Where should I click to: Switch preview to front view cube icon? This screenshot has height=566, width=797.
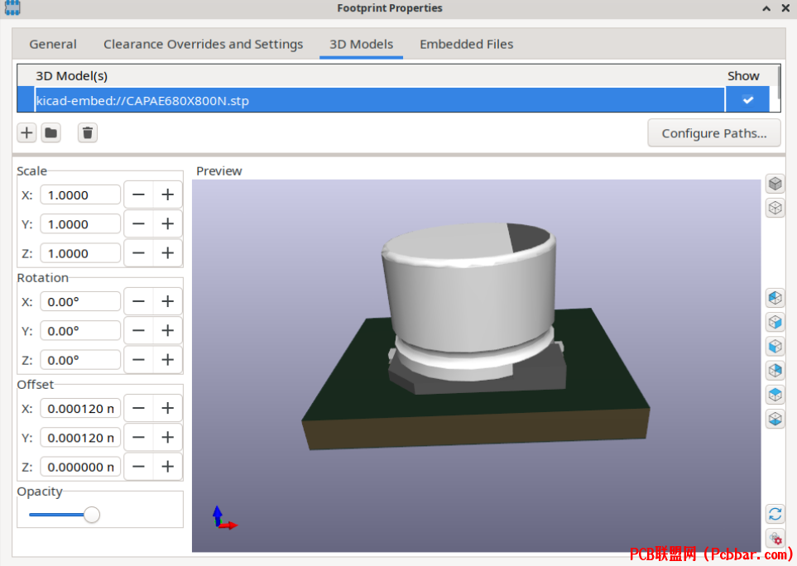point(775,347)
